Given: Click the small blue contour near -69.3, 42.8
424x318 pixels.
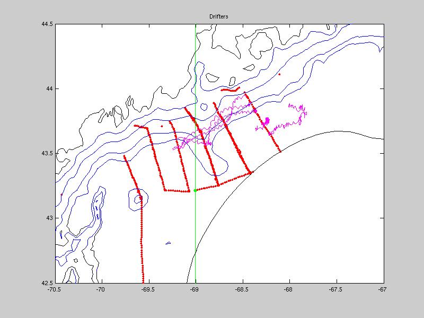Looking at the screenshot, I should (168, 243).
